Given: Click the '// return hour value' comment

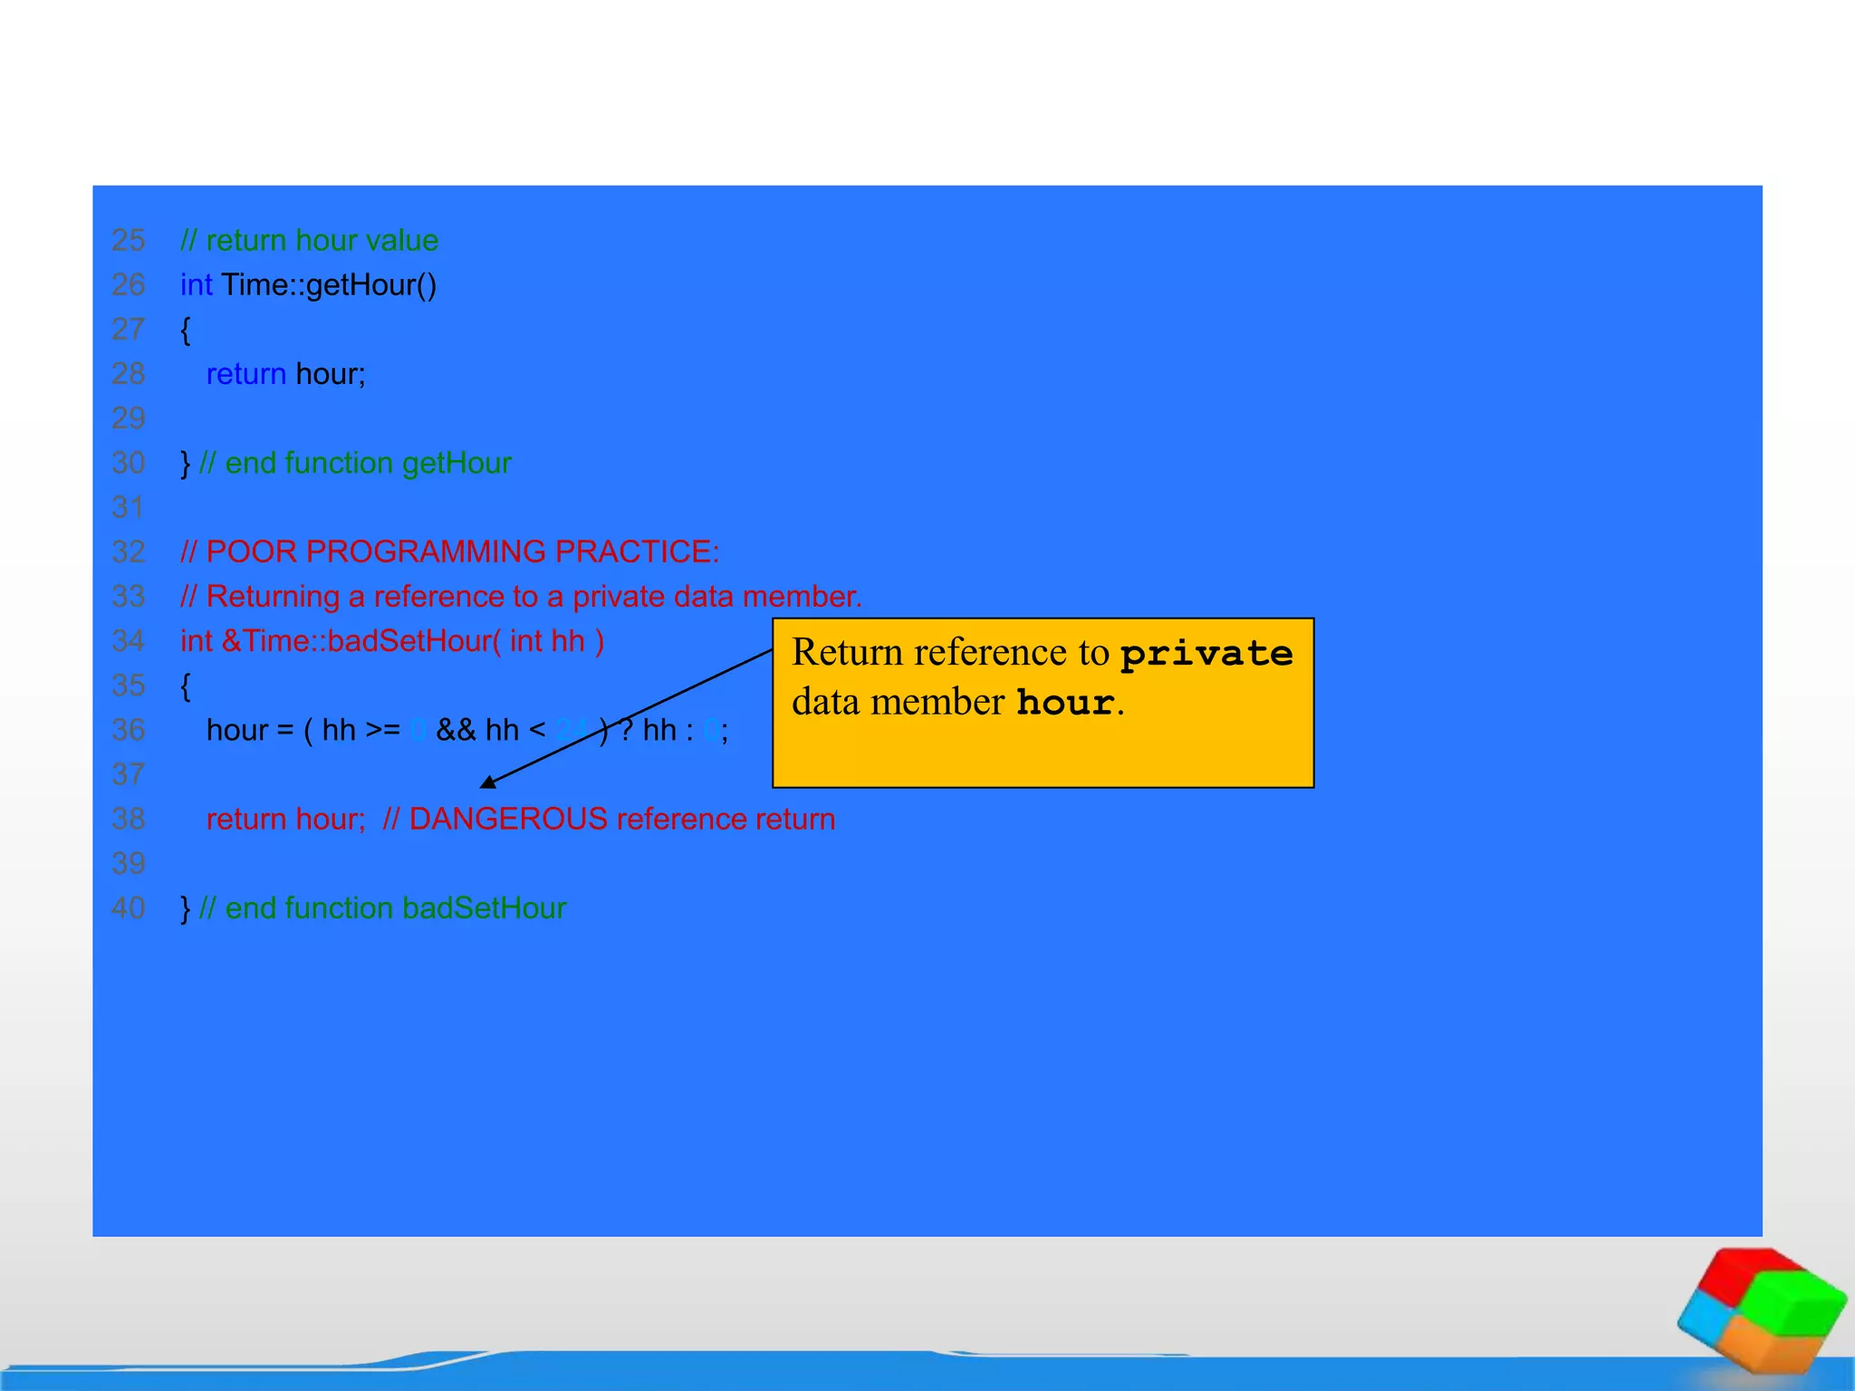Looking at the screenshot, I should [309, 240].
